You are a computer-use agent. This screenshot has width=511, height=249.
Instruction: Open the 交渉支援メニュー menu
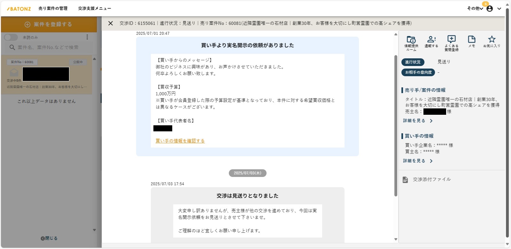click(95, 9)
